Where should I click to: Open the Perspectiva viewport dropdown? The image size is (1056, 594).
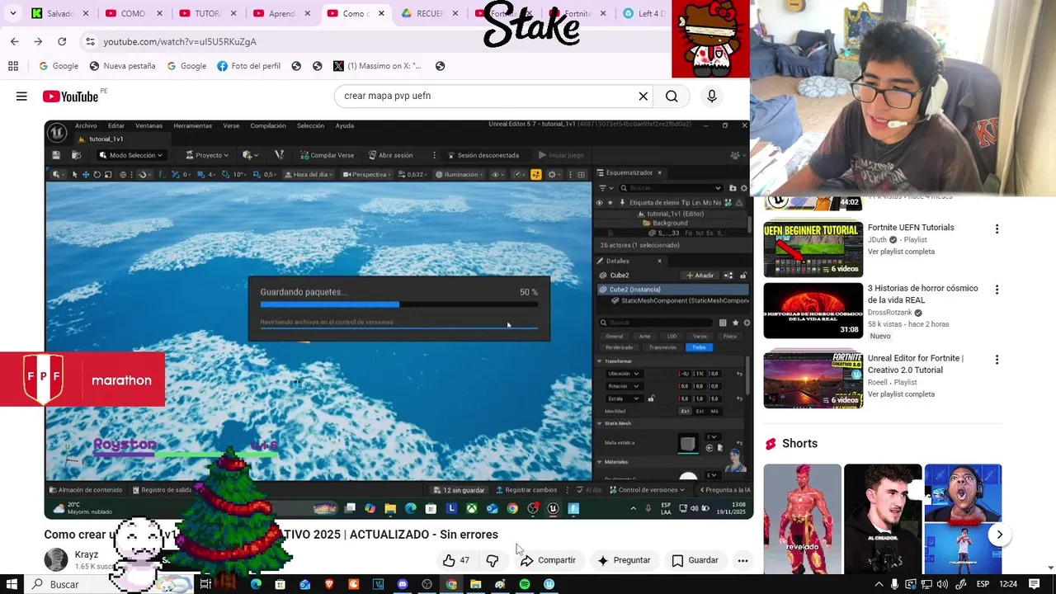(367, 174)
